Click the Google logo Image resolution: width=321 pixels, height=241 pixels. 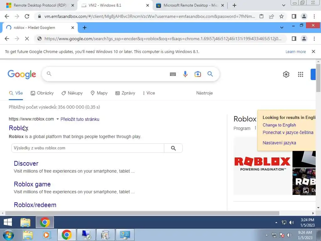click(22, 74)
